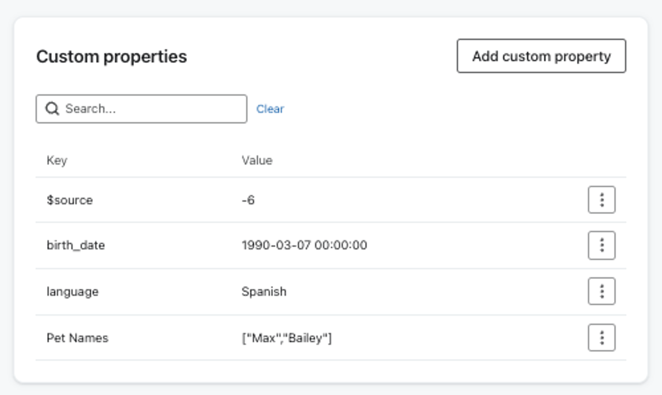
Task: Click the Search... placeholder text
Action: tap(91, 109)
